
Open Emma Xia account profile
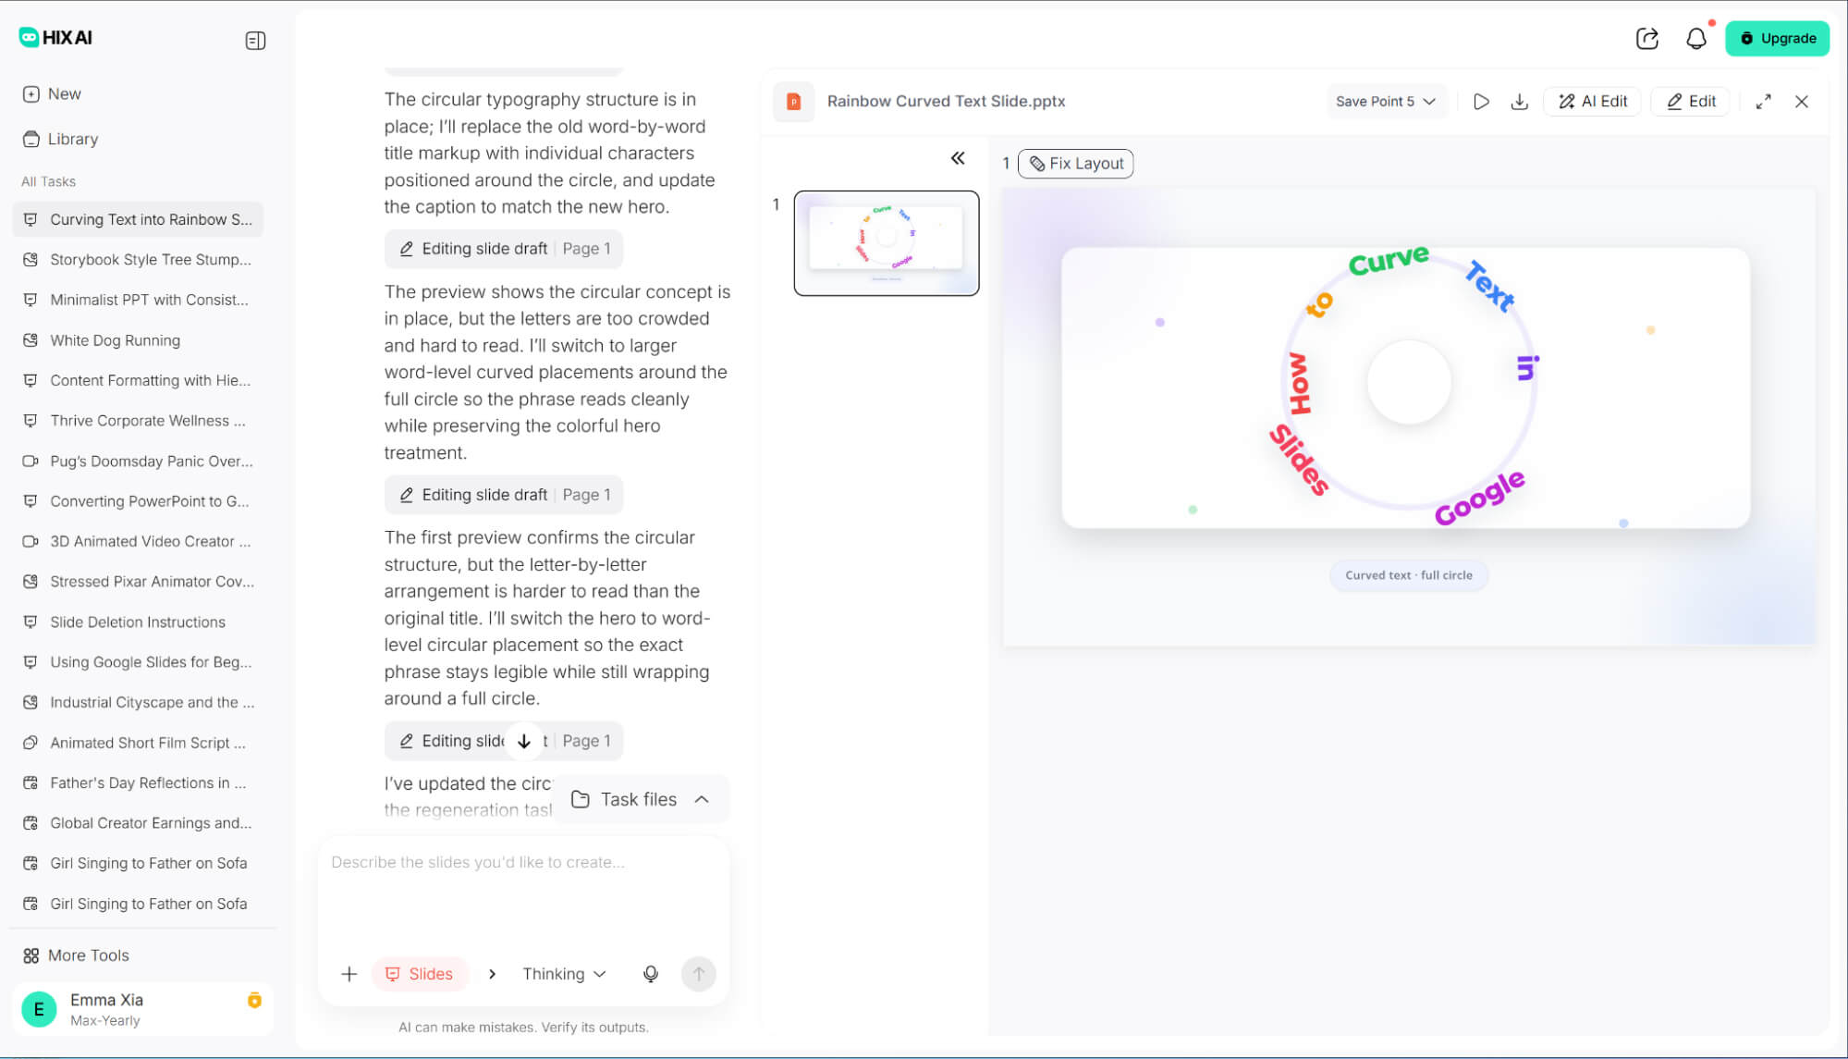tap(142, 1009)
